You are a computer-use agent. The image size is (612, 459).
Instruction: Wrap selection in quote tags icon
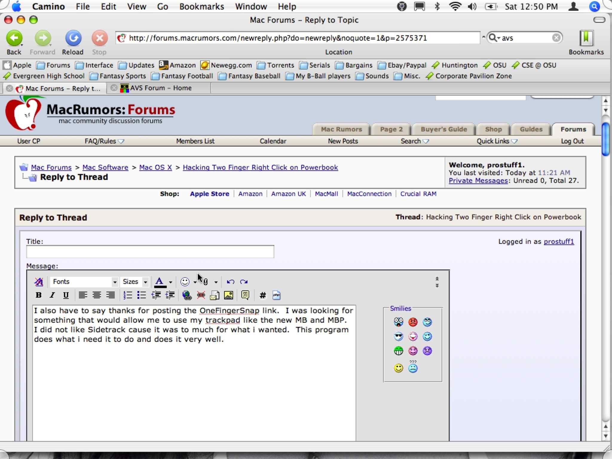pyautogui.click(x=245, y=295)
